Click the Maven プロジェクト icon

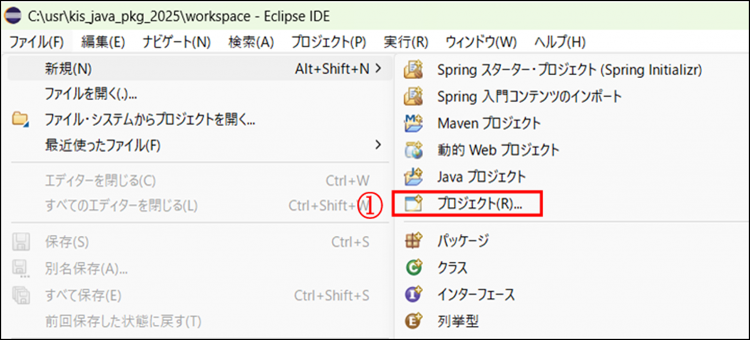click(x=413, y=123)
